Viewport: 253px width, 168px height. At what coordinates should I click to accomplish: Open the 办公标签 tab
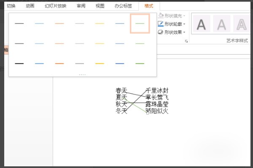point(123,6)
